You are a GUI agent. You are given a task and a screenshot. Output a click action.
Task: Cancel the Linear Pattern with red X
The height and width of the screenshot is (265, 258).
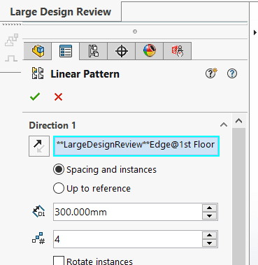(58, 96)
